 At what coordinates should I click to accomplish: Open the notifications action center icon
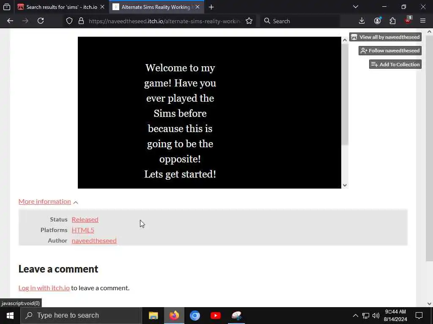[419, 316]
